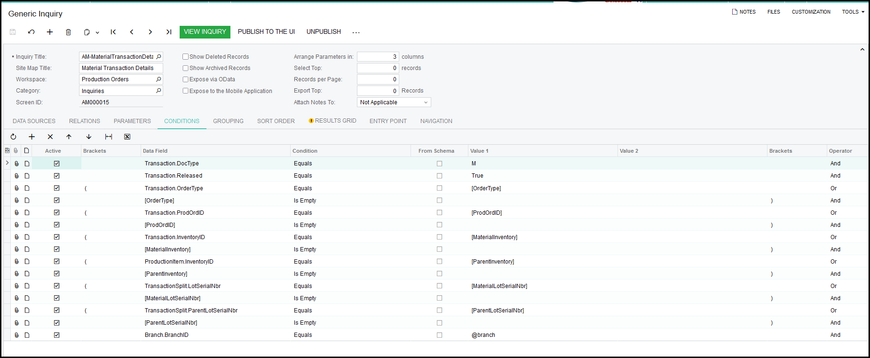Click the add new record plus icon

[50, 32]
